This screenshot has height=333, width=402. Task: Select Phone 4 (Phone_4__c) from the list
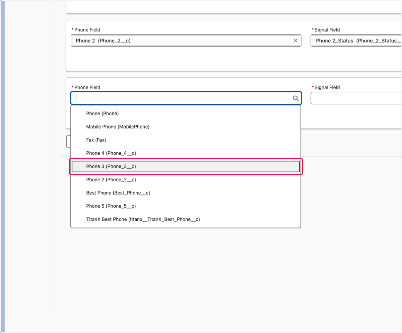click(186, 153)
